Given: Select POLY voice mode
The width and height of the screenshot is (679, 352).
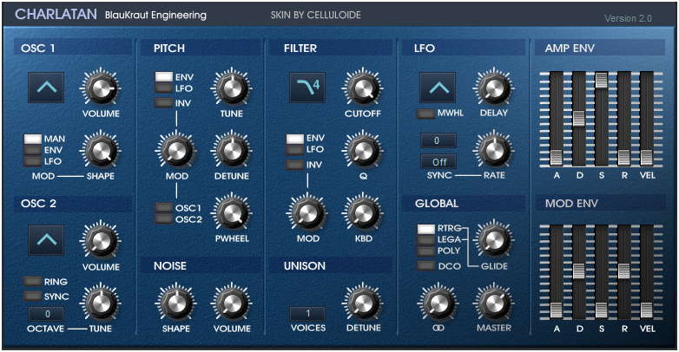Looking at the screenshot, I should [426, 251].
